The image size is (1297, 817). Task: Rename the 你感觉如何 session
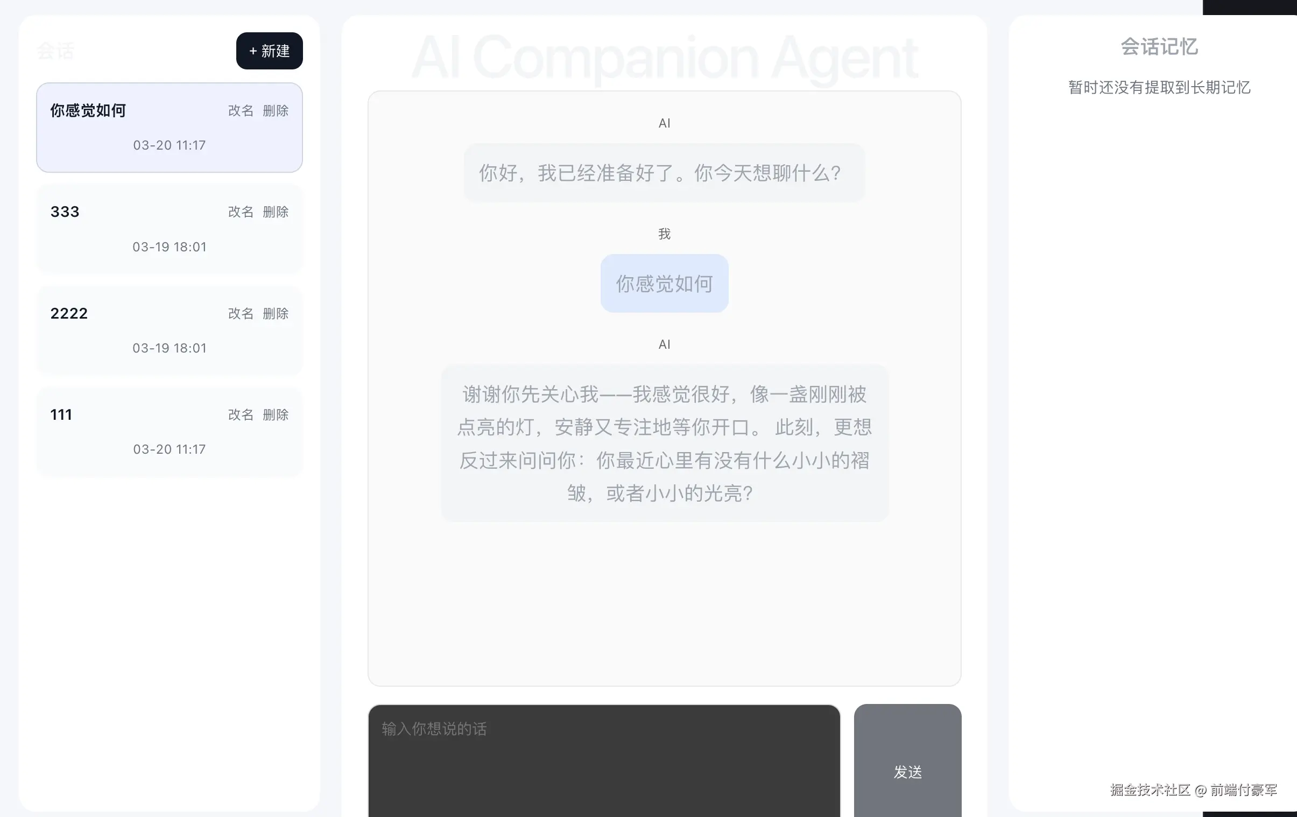(240, 110)
